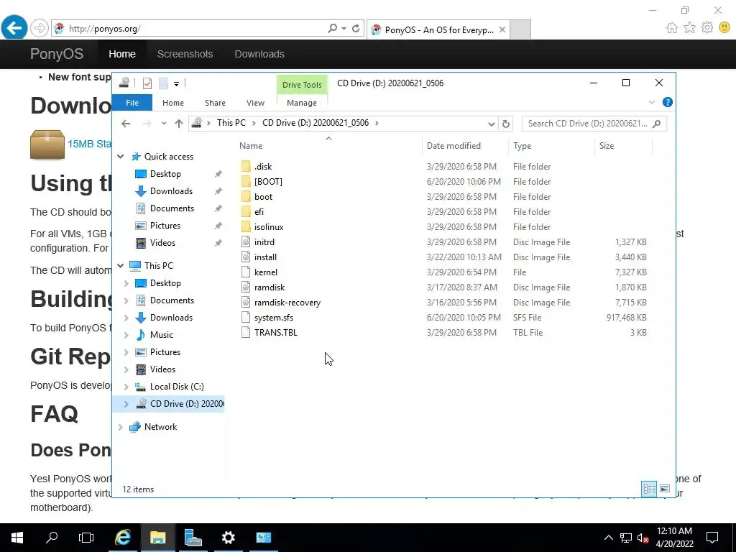Refresh the ponyos.org page
This screenshot has height=552, width=736.
click(x=356, y=28)
